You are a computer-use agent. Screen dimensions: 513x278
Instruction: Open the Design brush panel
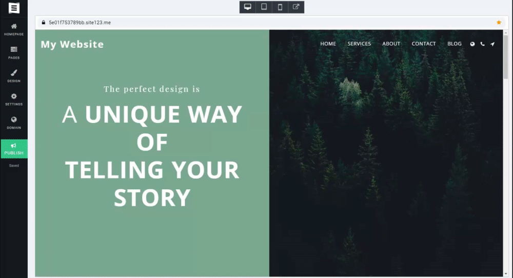[x=14, y=76]
